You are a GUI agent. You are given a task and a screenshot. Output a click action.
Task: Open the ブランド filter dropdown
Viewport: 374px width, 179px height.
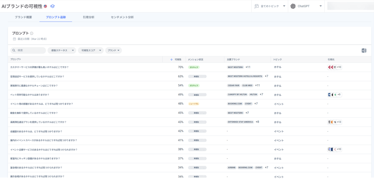pyautogui.click(x=114, y=50)
